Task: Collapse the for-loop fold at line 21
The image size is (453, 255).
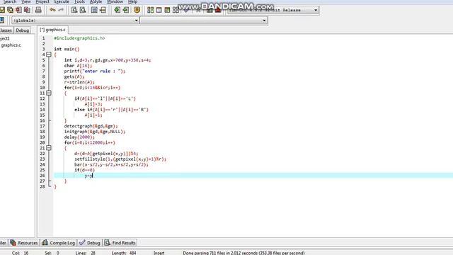Action: 49,148
